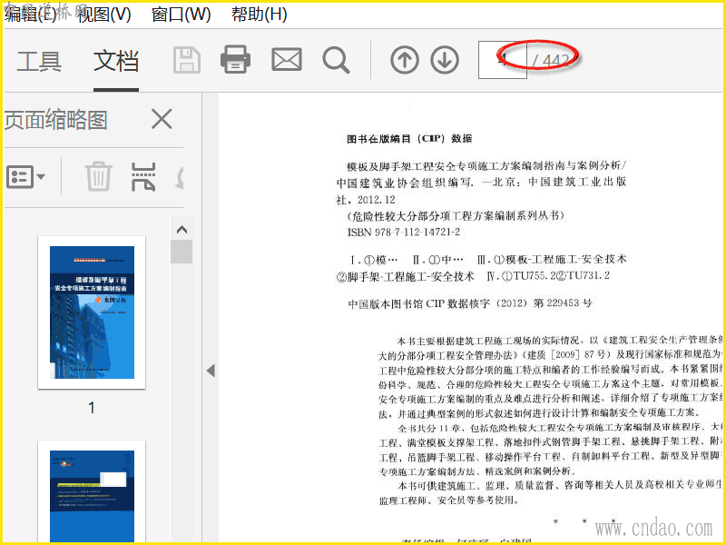
Task: Click the heading 图书在版编目（CIP）数据
Action: click(409, 138)
